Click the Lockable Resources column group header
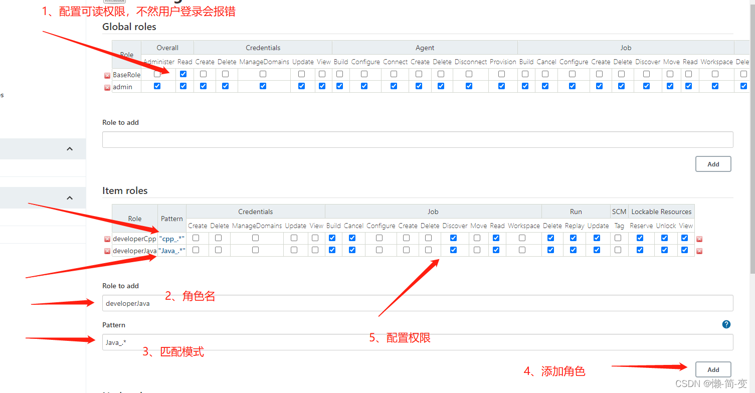Viewport: 755px width, 393px height. [661, 212]
